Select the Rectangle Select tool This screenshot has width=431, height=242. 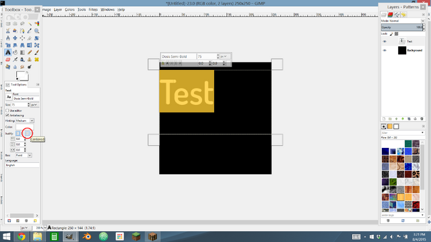(8, 24)
